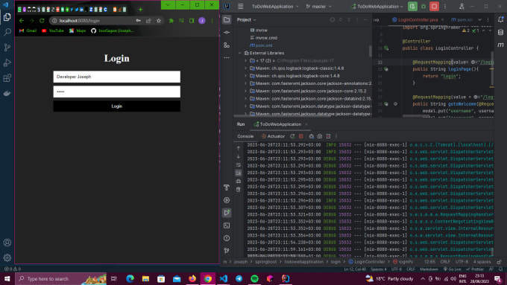The image size is (507, 285).
Task: Reload the localhost login page
Action: coord(42,21)
